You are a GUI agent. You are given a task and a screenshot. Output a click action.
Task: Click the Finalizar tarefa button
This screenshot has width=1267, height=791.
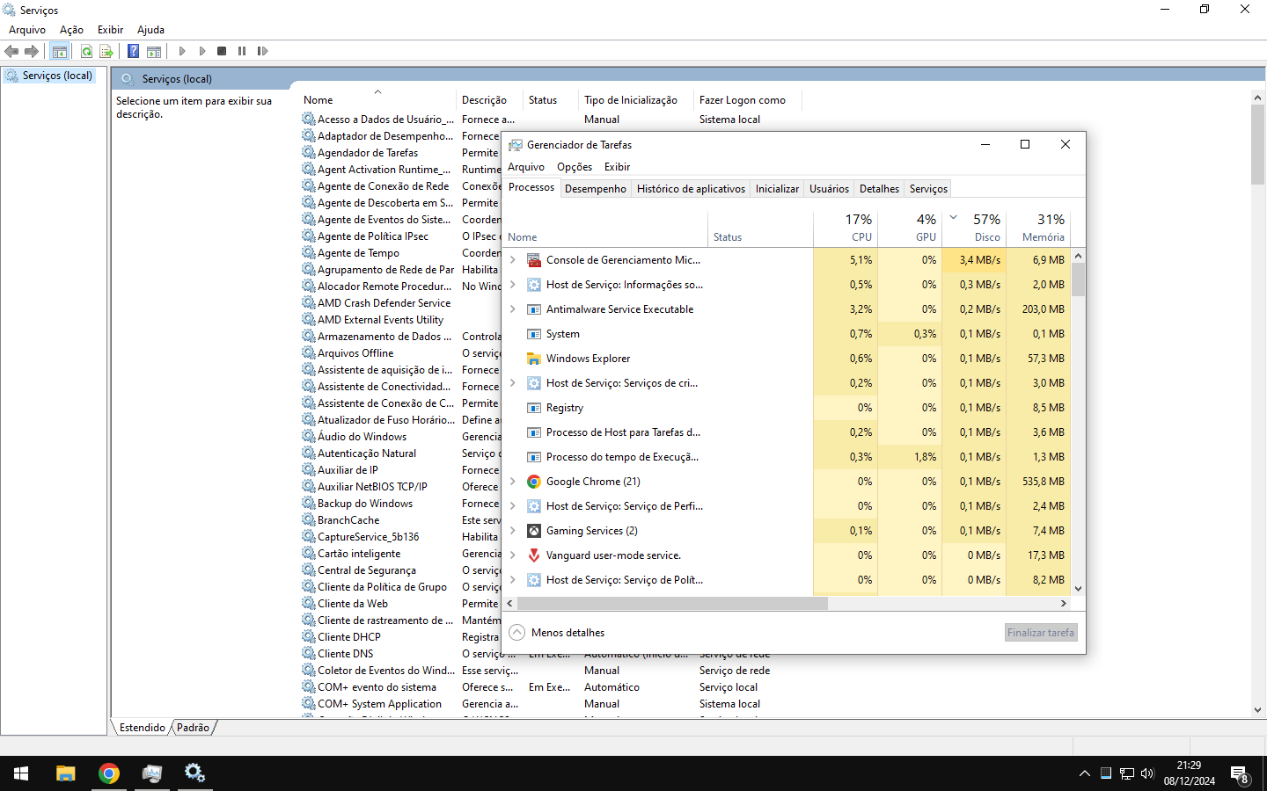[x=1041, y=633]
